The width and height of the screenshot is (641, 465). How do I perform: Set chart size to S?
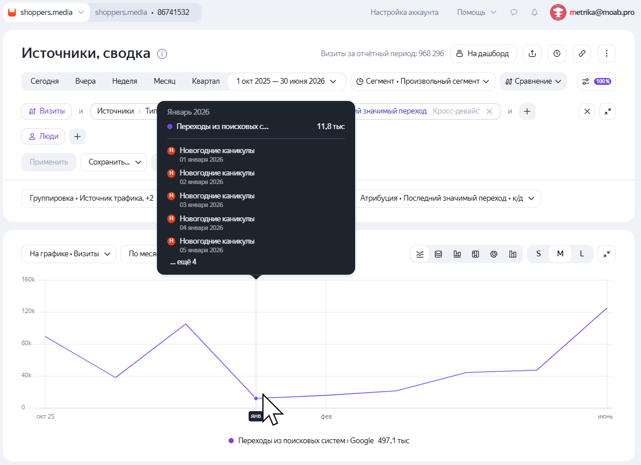tap(538, 254)
